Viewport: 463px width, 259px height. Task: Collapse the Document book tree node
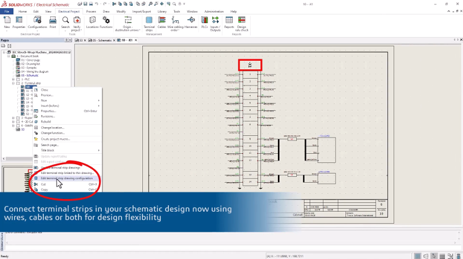(x=9, y=55)
